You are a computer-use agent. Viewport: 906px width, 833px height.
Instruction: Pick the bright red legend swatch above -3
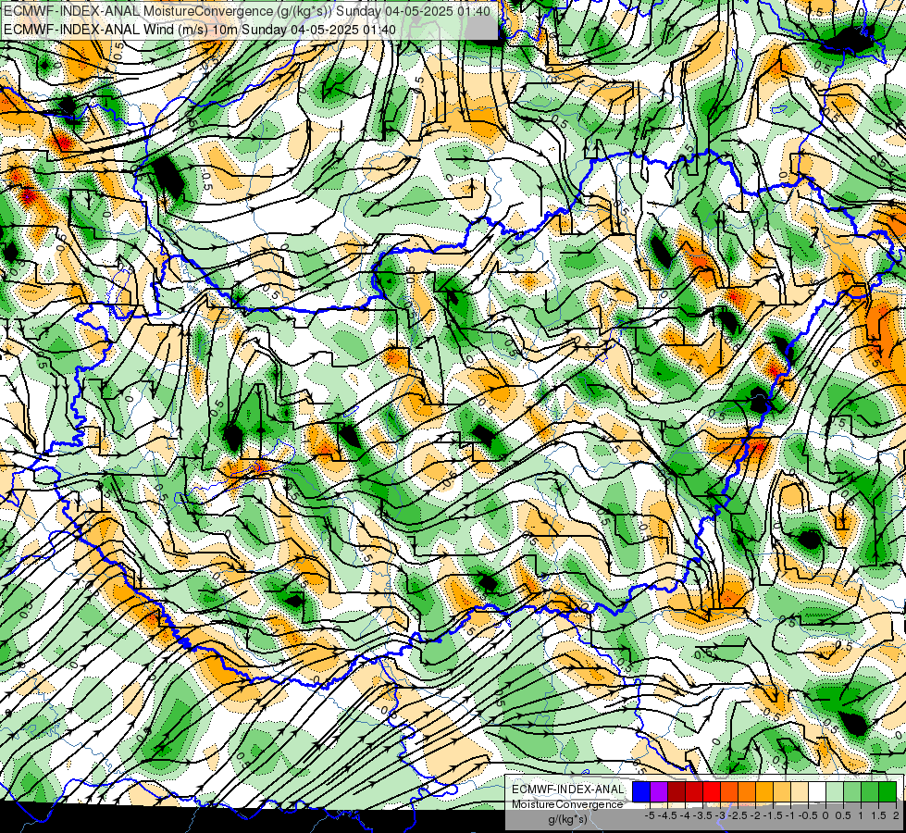(x=712, y=792)
